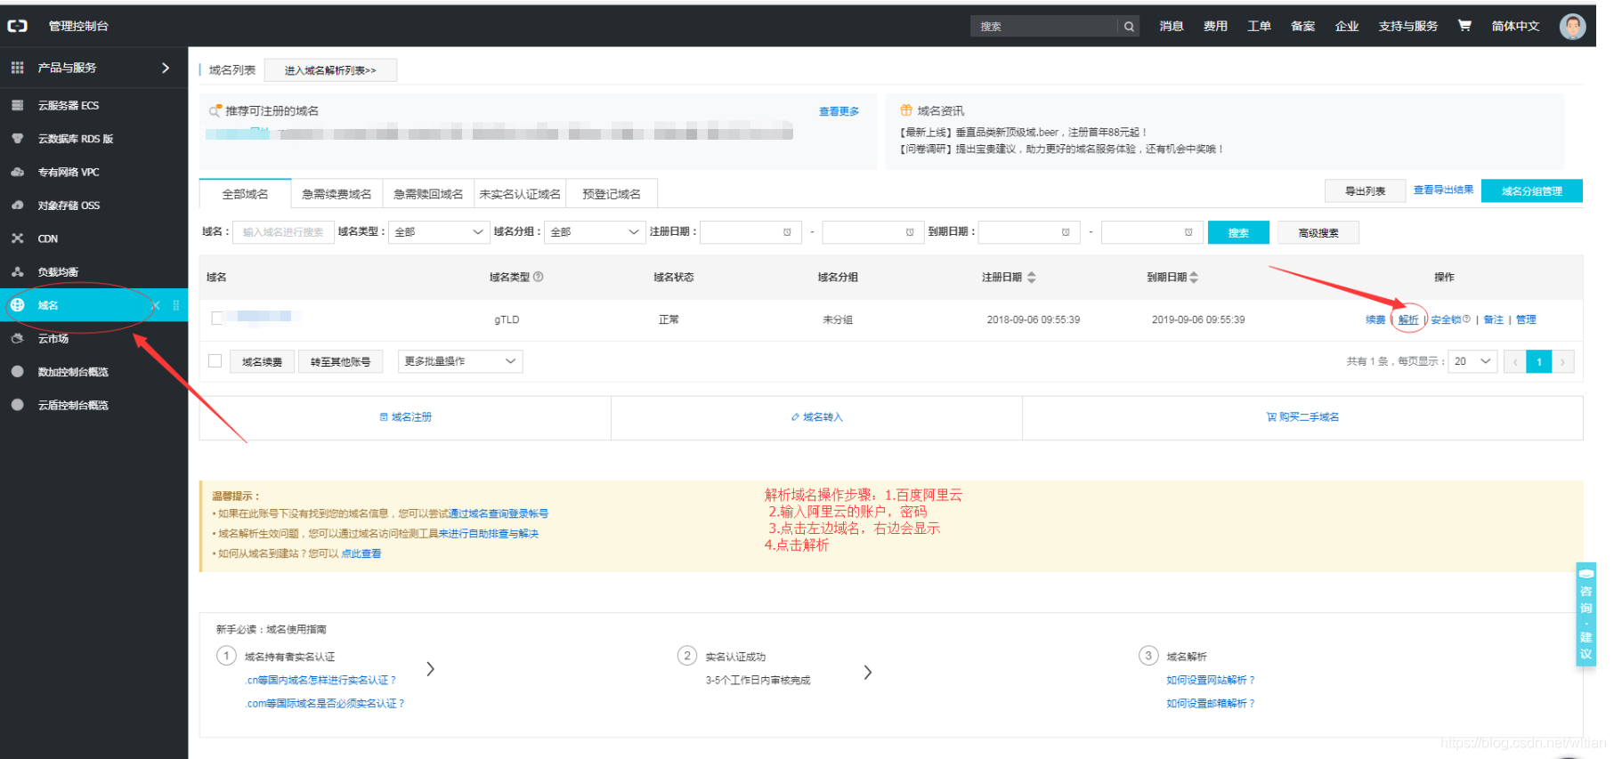
Task: Tick the select-all checkbox beside 域名续费
Action: (x=215, y=361)
